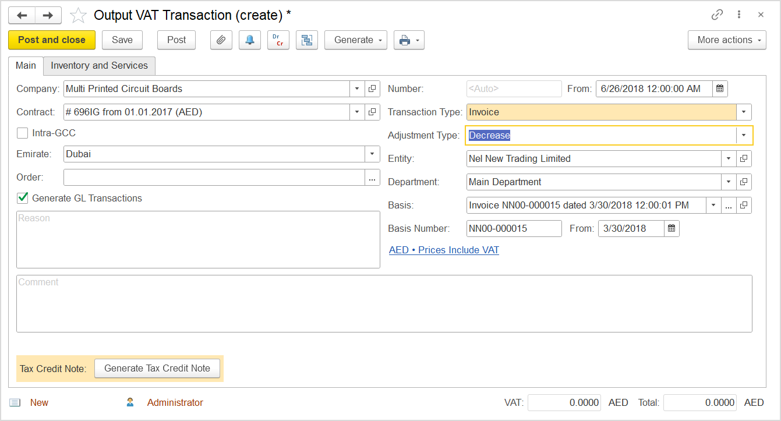Open AED Prices Include VAT link
The image size is (781, 421).
point(444,250)
